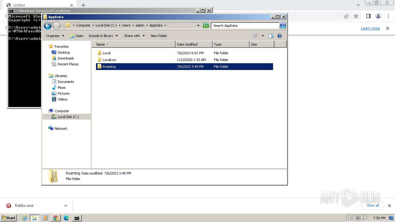
Task: Click Chrome icon in the taskbar
Action: (56, 218)
